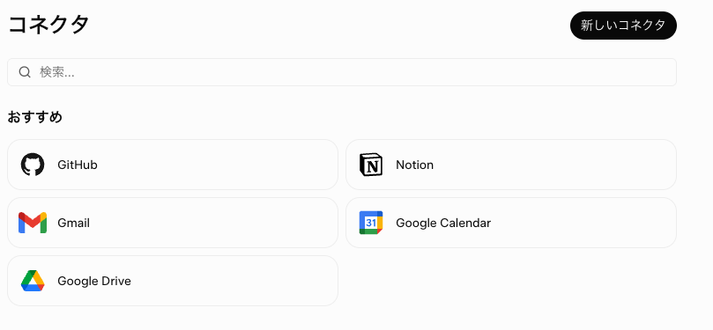
Task: Select the Notion logo icon
Action: point(371,165)
